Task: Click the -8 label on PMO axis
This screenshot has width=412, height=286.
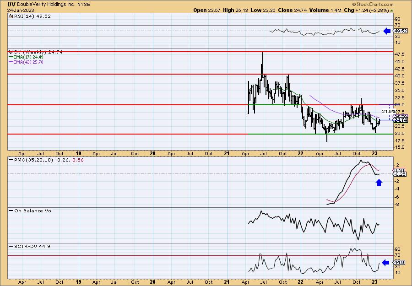Action: (397, 205)
